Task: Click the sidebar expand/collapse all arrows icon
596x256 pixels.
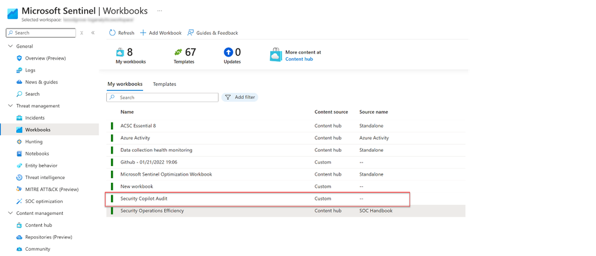Action: click(82, 33)
